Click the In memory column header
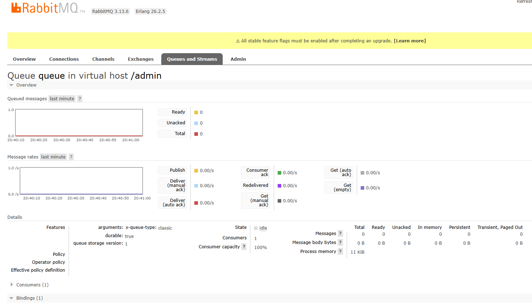Viewport: 532px width, 304px height. point(430,227)
